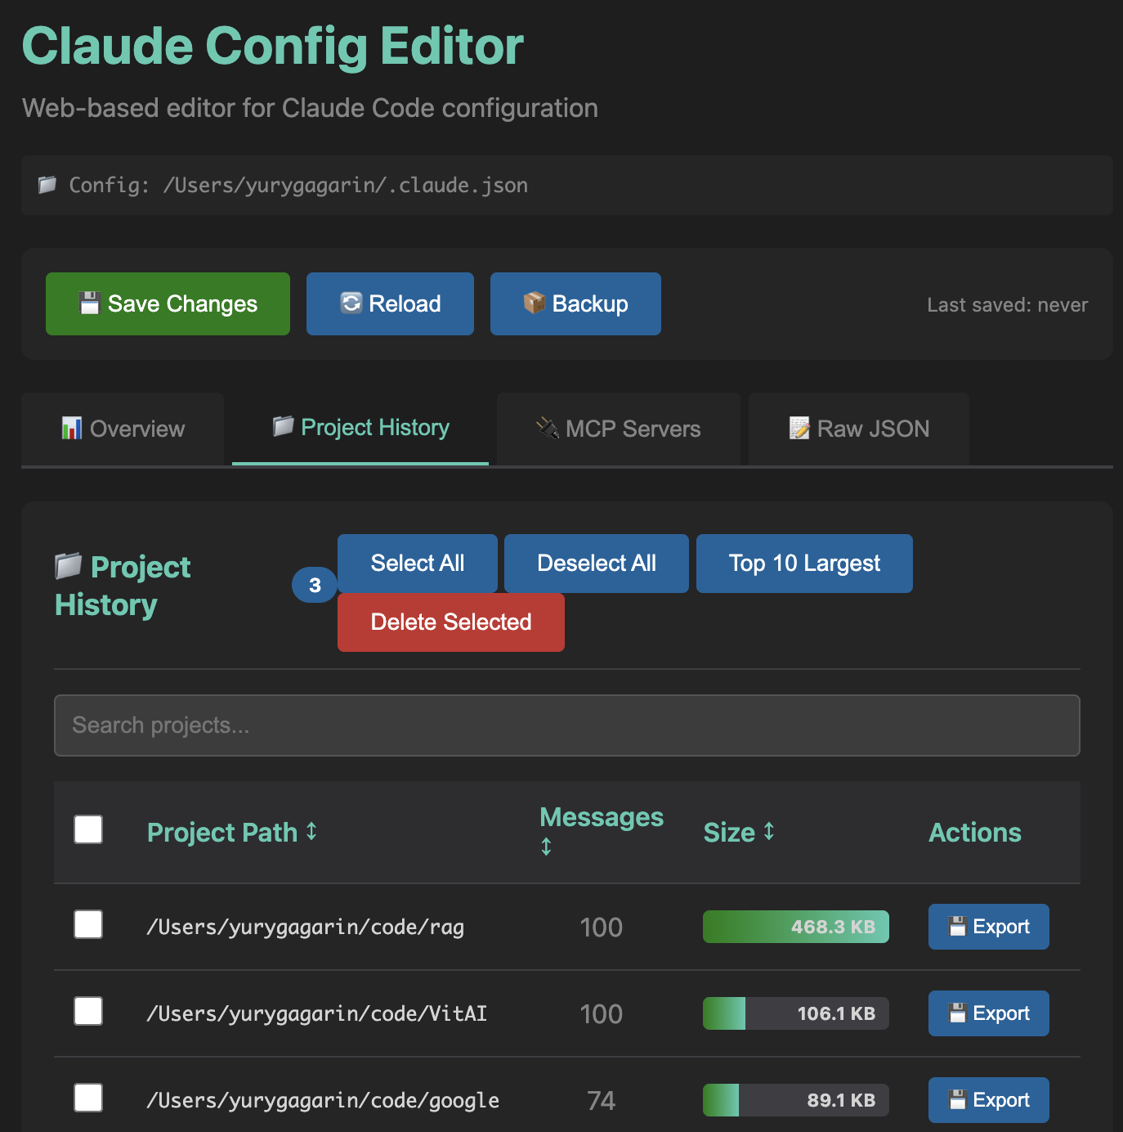Export the code/VitAI project

[x=989, y=1013]
